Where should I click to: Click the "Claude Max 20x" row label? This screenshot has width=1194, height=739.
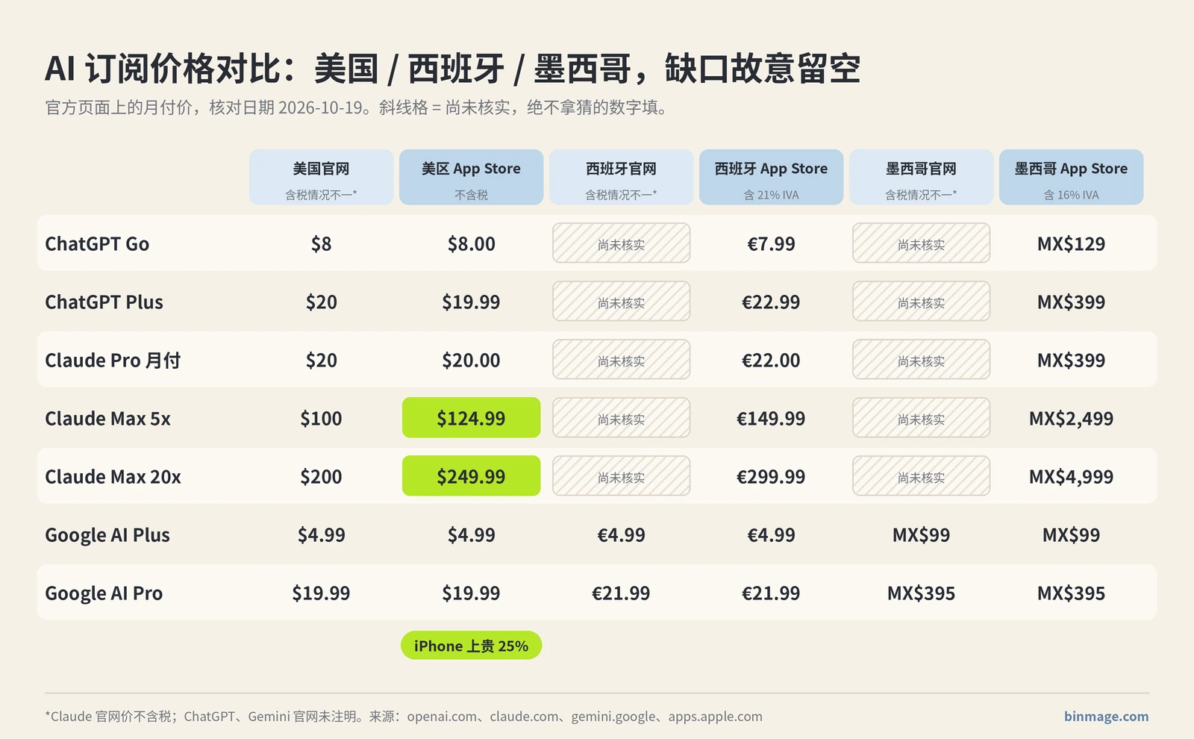coord(113,477)
